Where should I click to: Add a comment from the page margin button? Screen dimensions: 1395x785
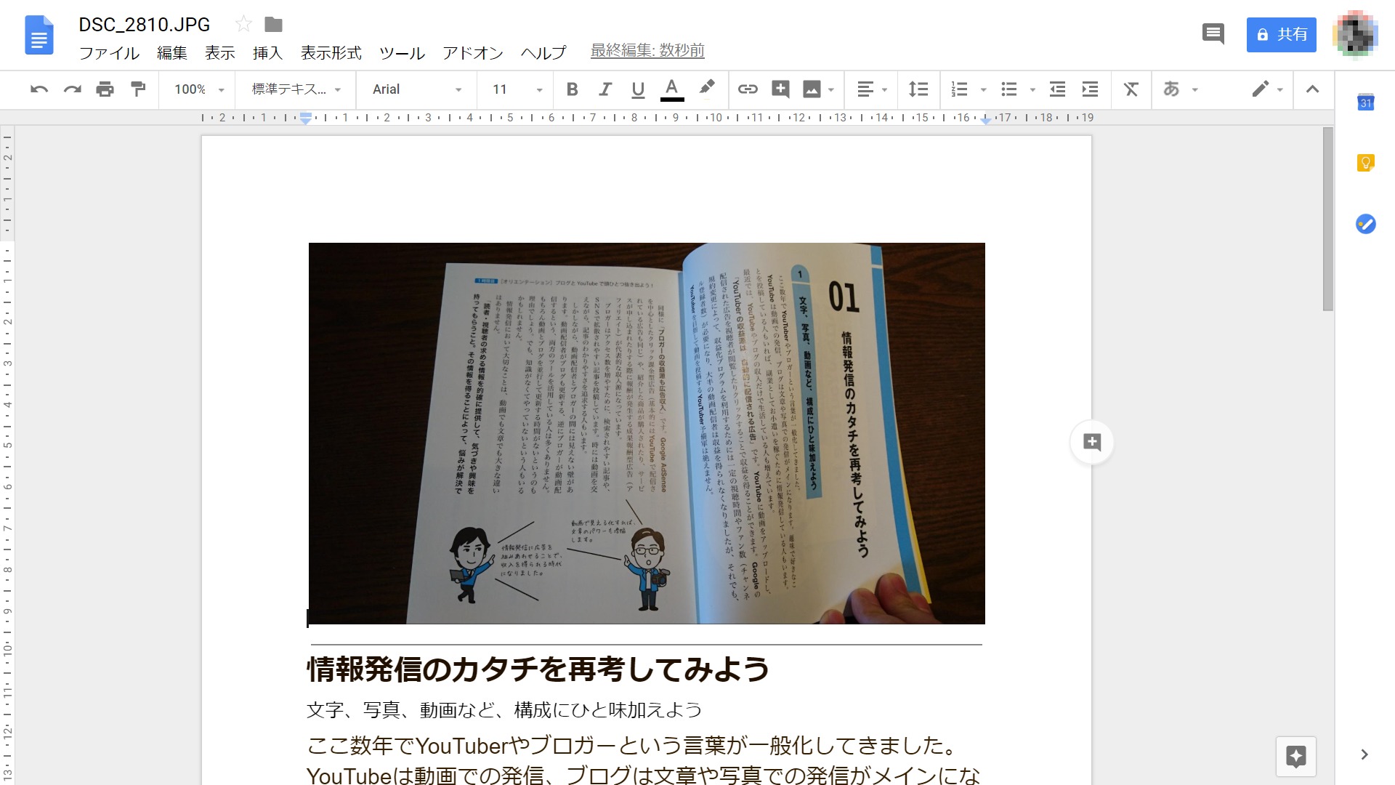coord(1092,442)
